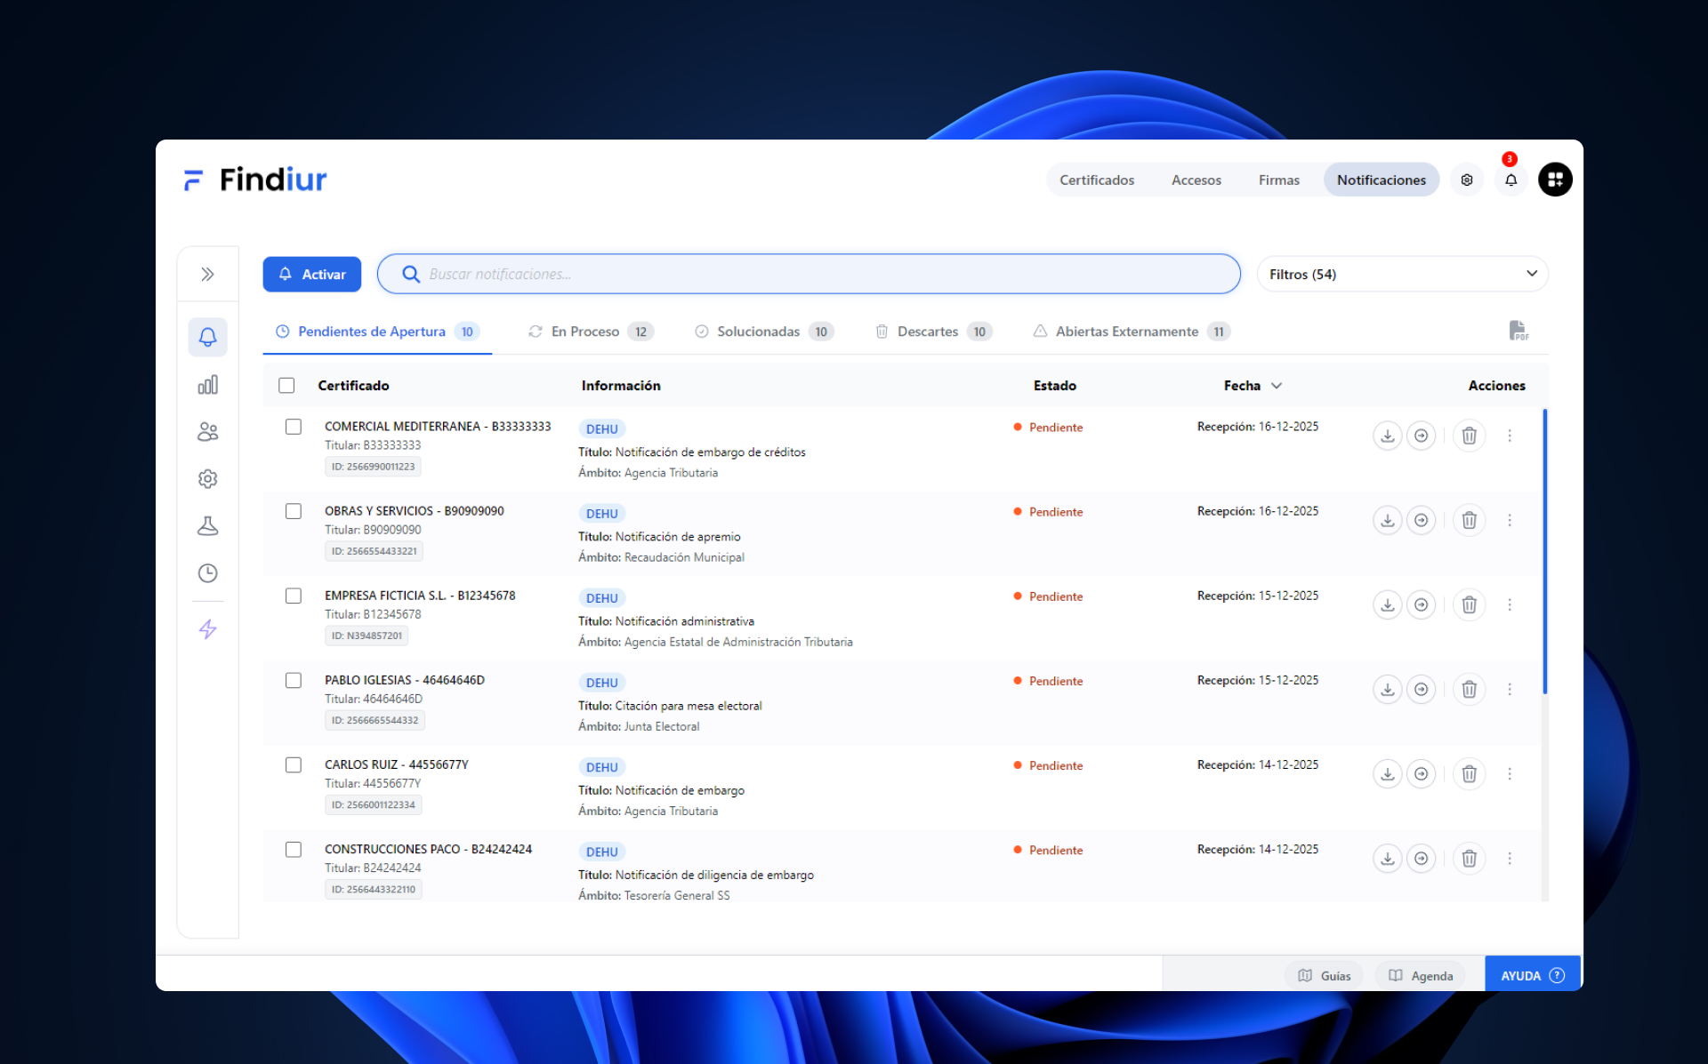The height and width of the screenshot is (1064, 1708).
Task: Open the users sidebar icon
Action: 207,432
